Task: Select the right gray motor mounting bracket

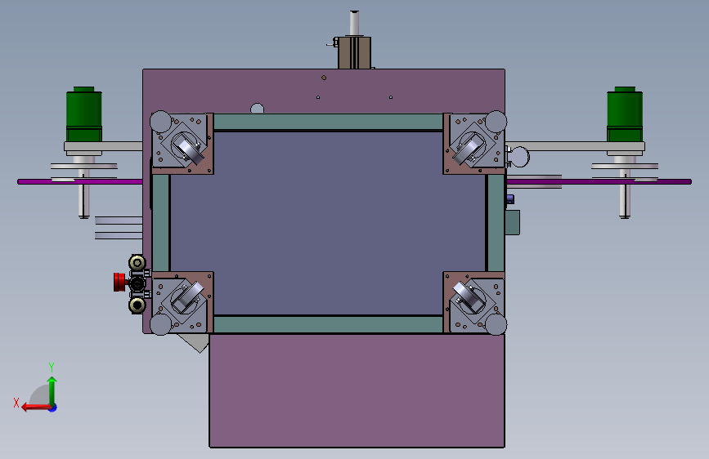Action: point(576,146)
